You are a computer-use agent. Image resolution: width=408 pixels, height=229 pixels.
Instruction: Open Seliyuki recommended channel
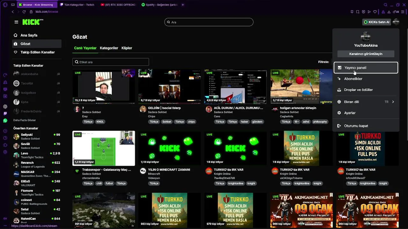pyautogui.click(x=37, y=136)
